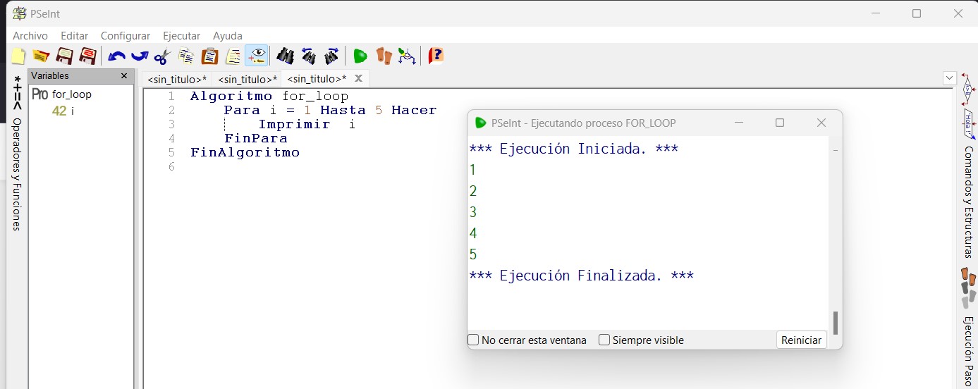Screen dimensions: 978x389
Task: Start step-by-step execution footprints icon
Action: [384, 56]
